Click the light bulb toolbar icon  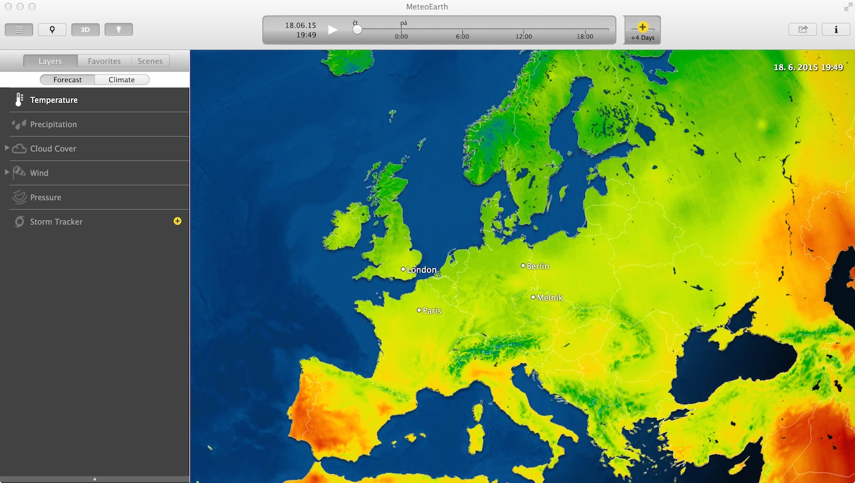[x=119, y=30]
